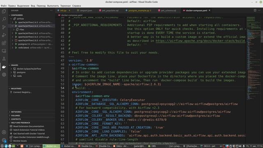Image resolution: width=263 pixels, height=148 pixels.
Task: Open Docker panel more actions (ellipsis)
Action: coord(51,10)
